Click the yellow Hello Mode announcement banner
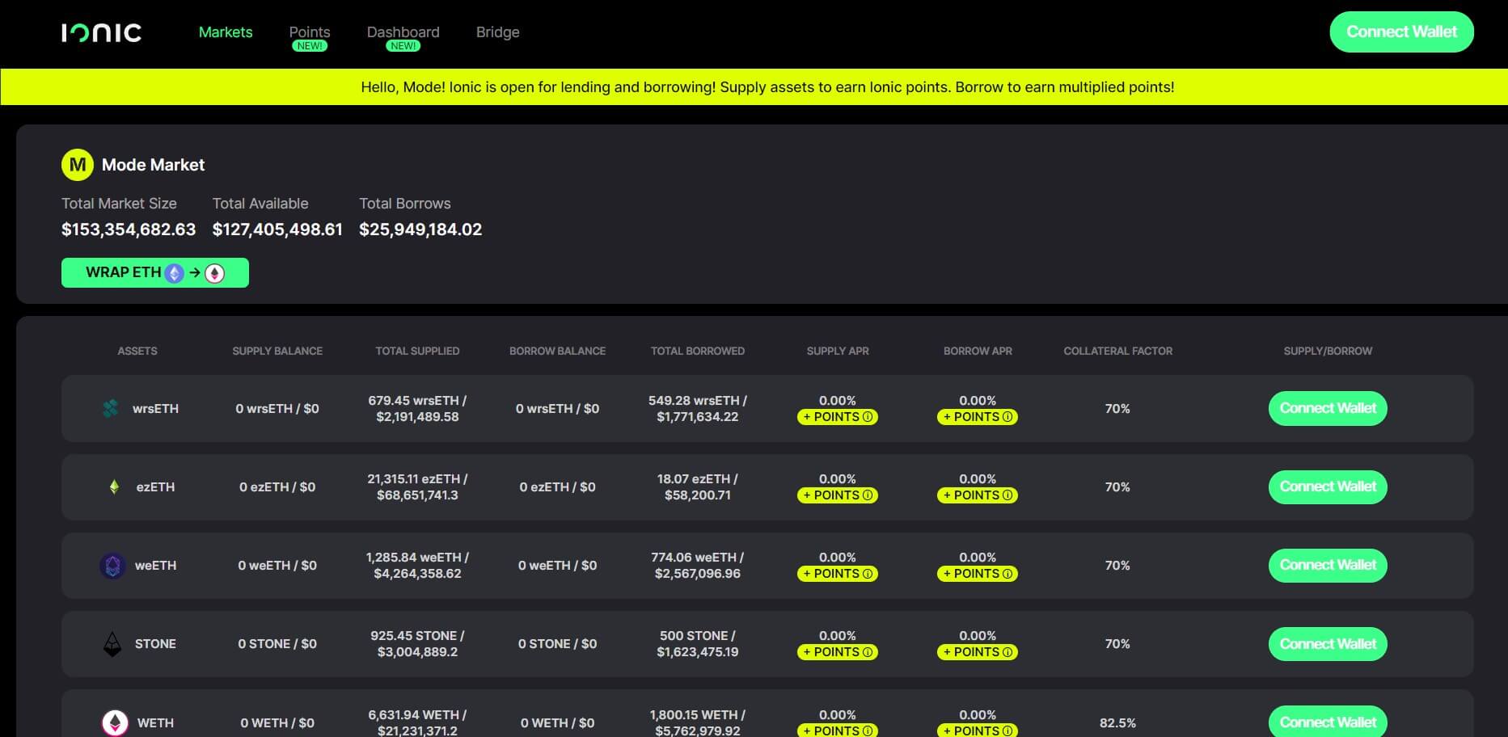 pyautogui.click(x=754, y=87)
